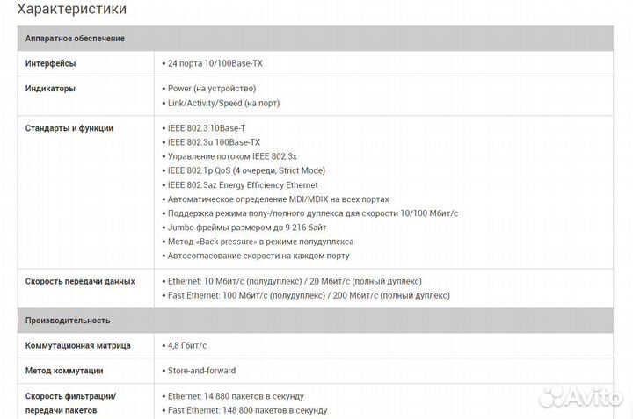Click the Avito logo watermark
Viewport: 633px width, 419px height.
pyautogui.click(x=579, y=397)
